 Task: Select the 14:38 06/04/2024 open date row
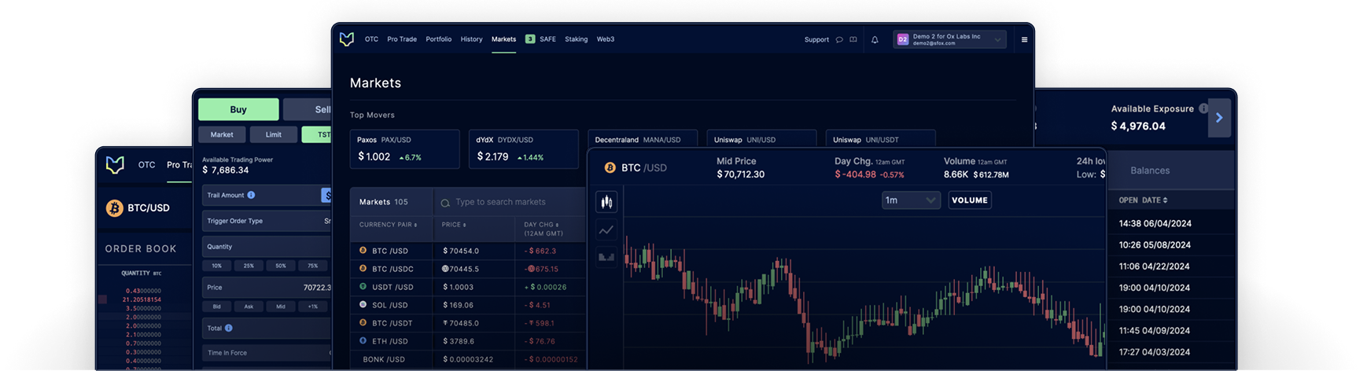pos(1171,223)
